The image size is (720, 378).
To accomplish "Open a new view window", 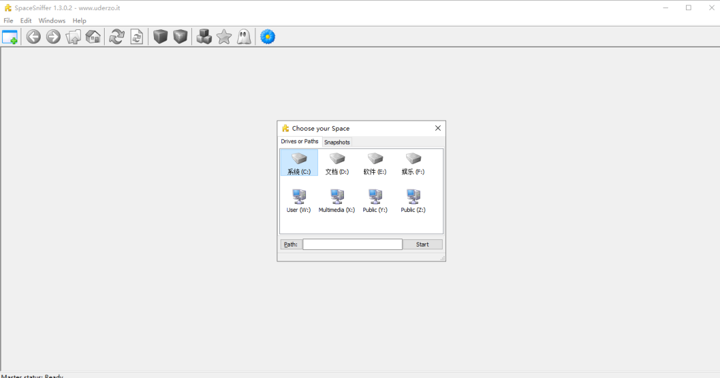I will click(x=9, y=37).
